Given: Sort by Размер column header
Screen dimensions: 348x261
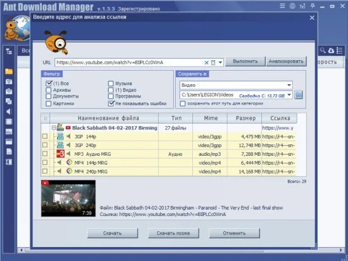Looking at the screenshot, I should [x=245, y=118].
